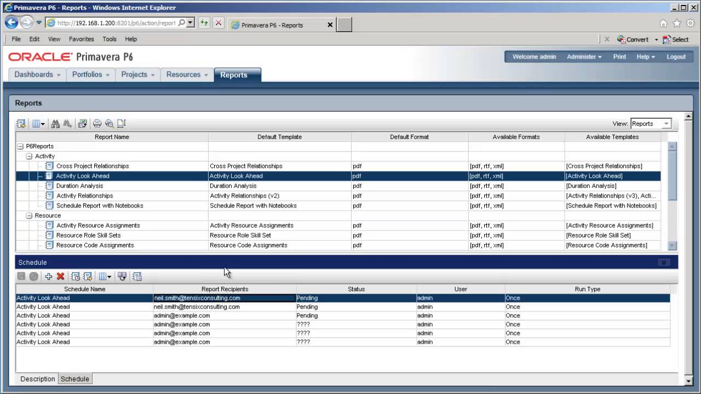Switch to the Description bottom tab
This screenshot has height=394, width=701.
click(38, 379)
